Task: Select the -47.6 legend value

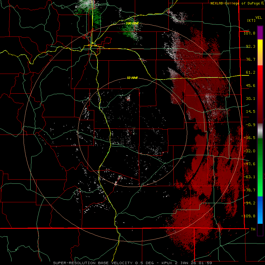Action: tap(249, 164)
